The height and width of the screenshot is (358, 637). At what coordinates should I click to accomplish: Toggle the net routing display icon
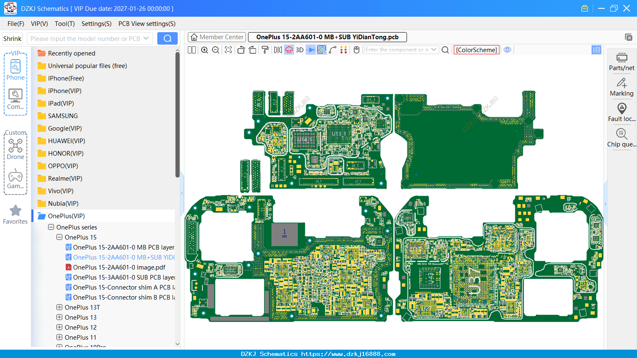[x=322, y=50]
